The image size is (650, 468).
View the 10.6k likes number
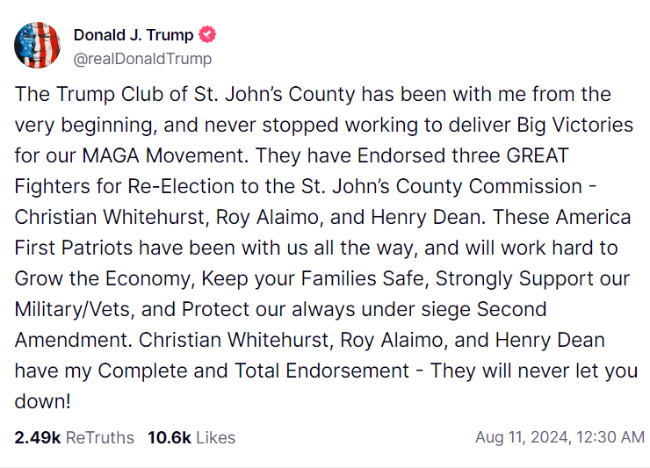pyautogui.click(x=170, y=437)
